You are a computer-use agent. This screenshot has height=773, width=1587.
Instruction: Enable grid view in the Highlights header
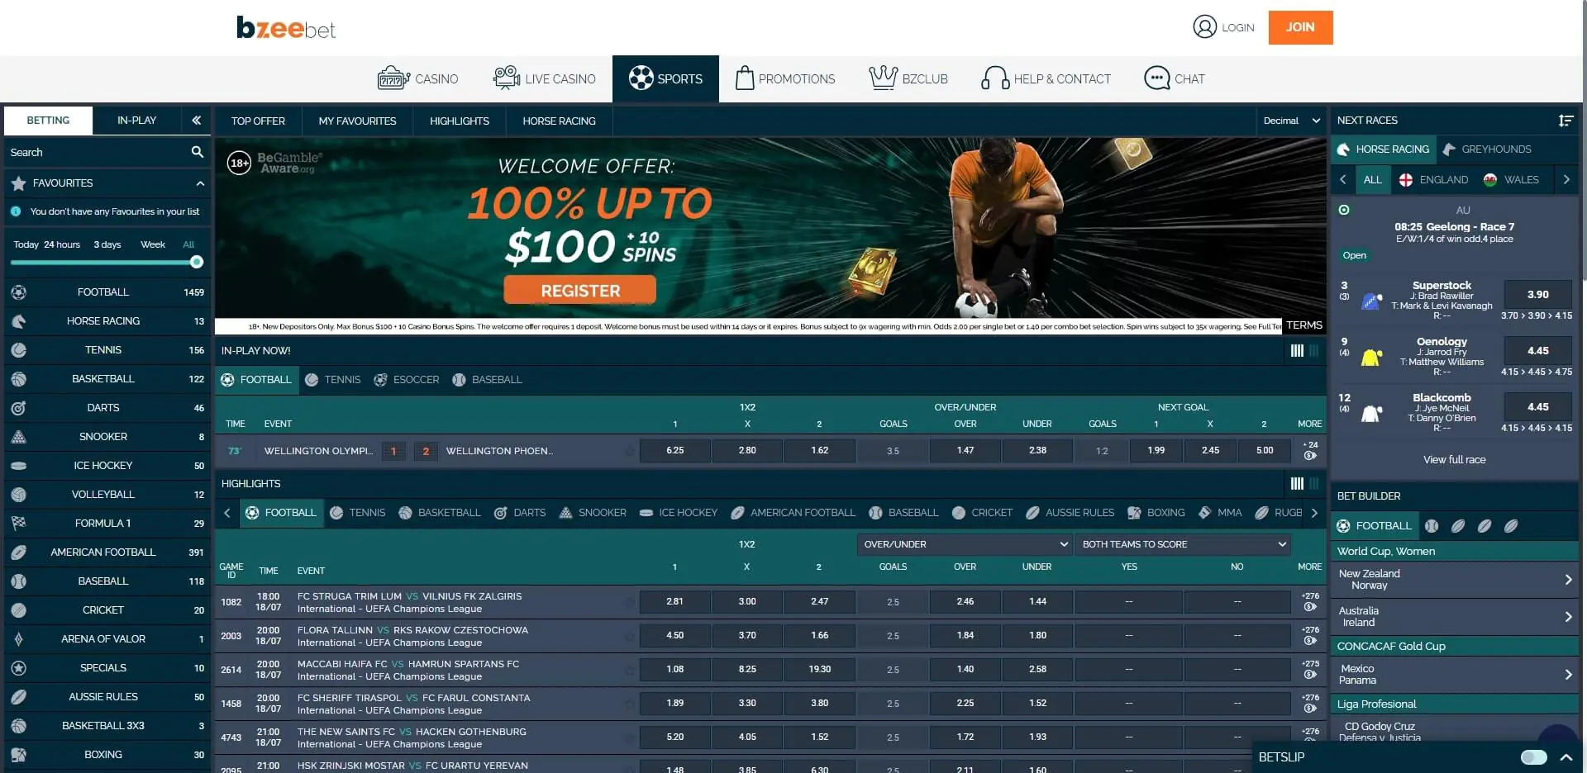point(1313,483)
